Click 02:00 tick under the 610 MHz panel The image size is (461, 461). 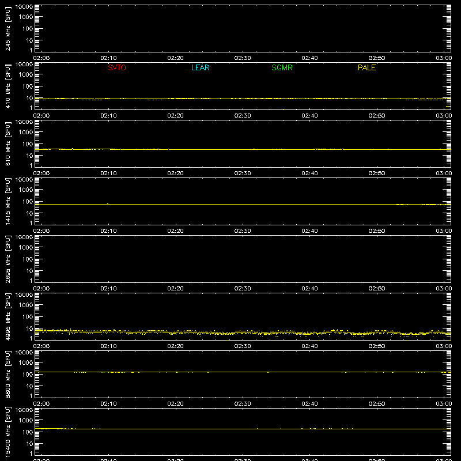41,173
